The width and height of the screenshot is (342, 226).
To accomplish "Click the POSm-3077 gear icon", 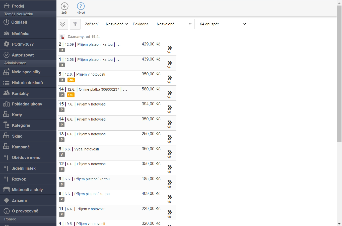I will (7, 44).
